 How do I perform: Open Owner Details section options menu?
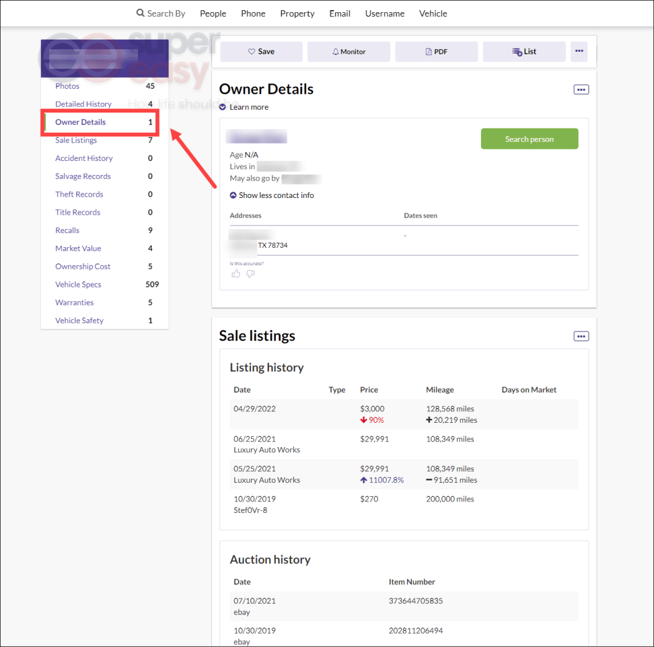pos(581,89)
